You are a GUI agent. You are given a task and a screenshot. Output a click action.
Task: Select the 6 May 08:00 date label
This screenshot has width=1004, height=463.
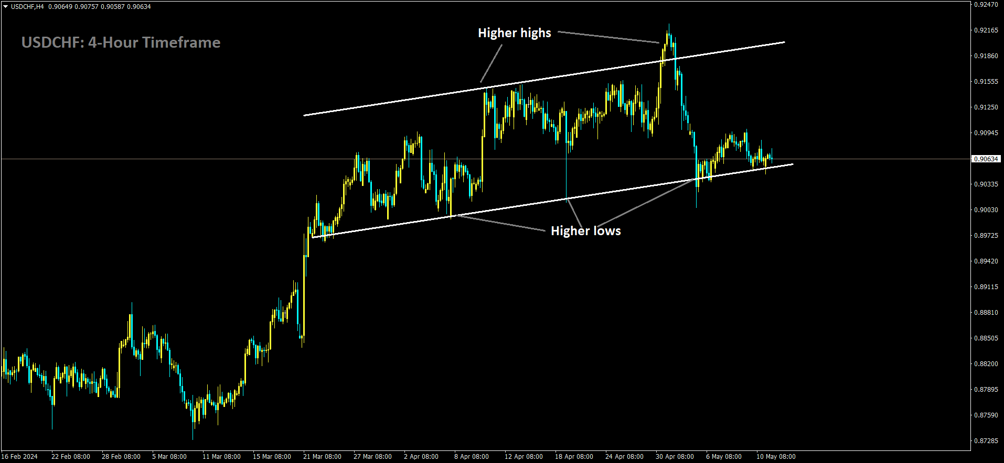click(x=724, y=457)
